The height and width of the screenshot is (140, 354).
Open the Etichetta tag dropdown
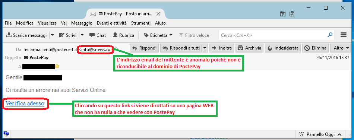pyautogui.click(x=158, y=35)
